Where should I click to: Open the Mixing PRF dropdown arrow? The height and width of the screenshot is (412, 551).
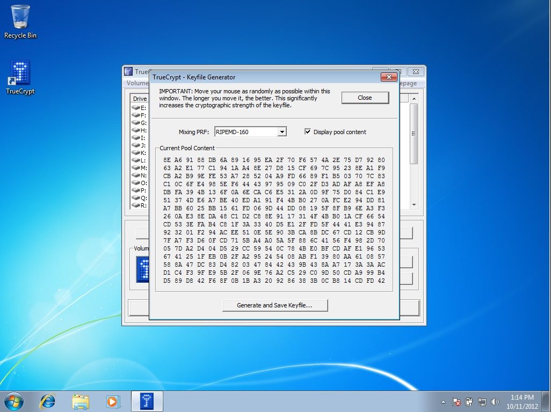coord(282,132)
